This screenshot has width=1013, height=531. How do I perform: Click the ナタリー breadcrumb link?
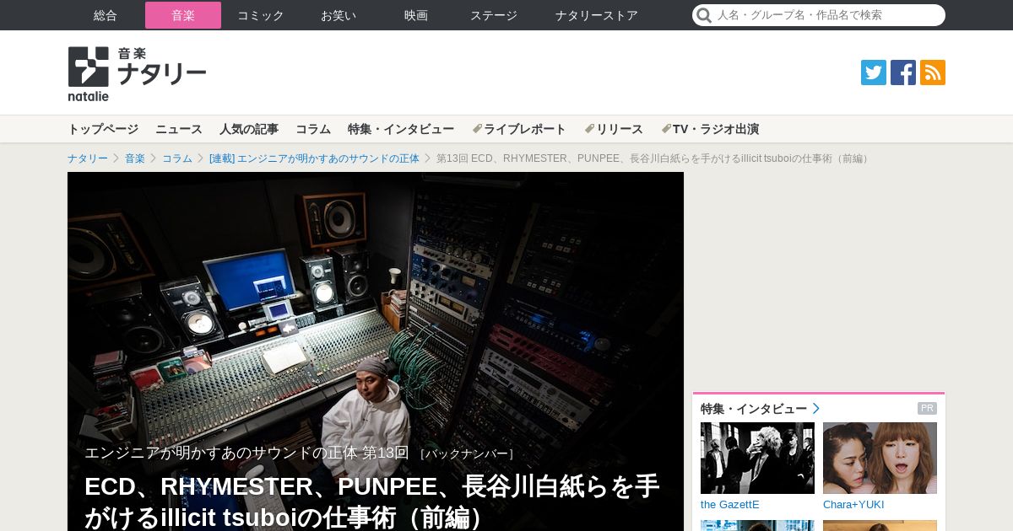tap(88, 158)
